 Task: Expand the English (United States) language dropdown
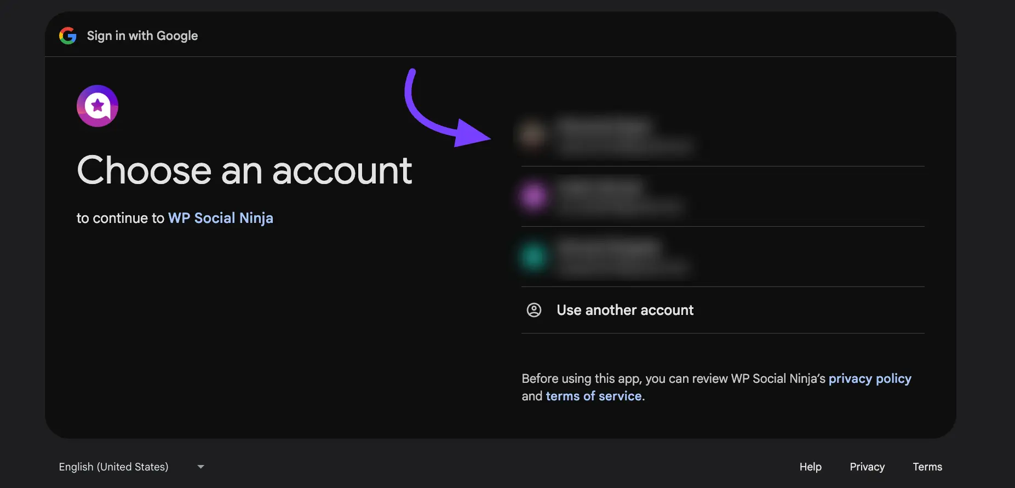point(131,467)
